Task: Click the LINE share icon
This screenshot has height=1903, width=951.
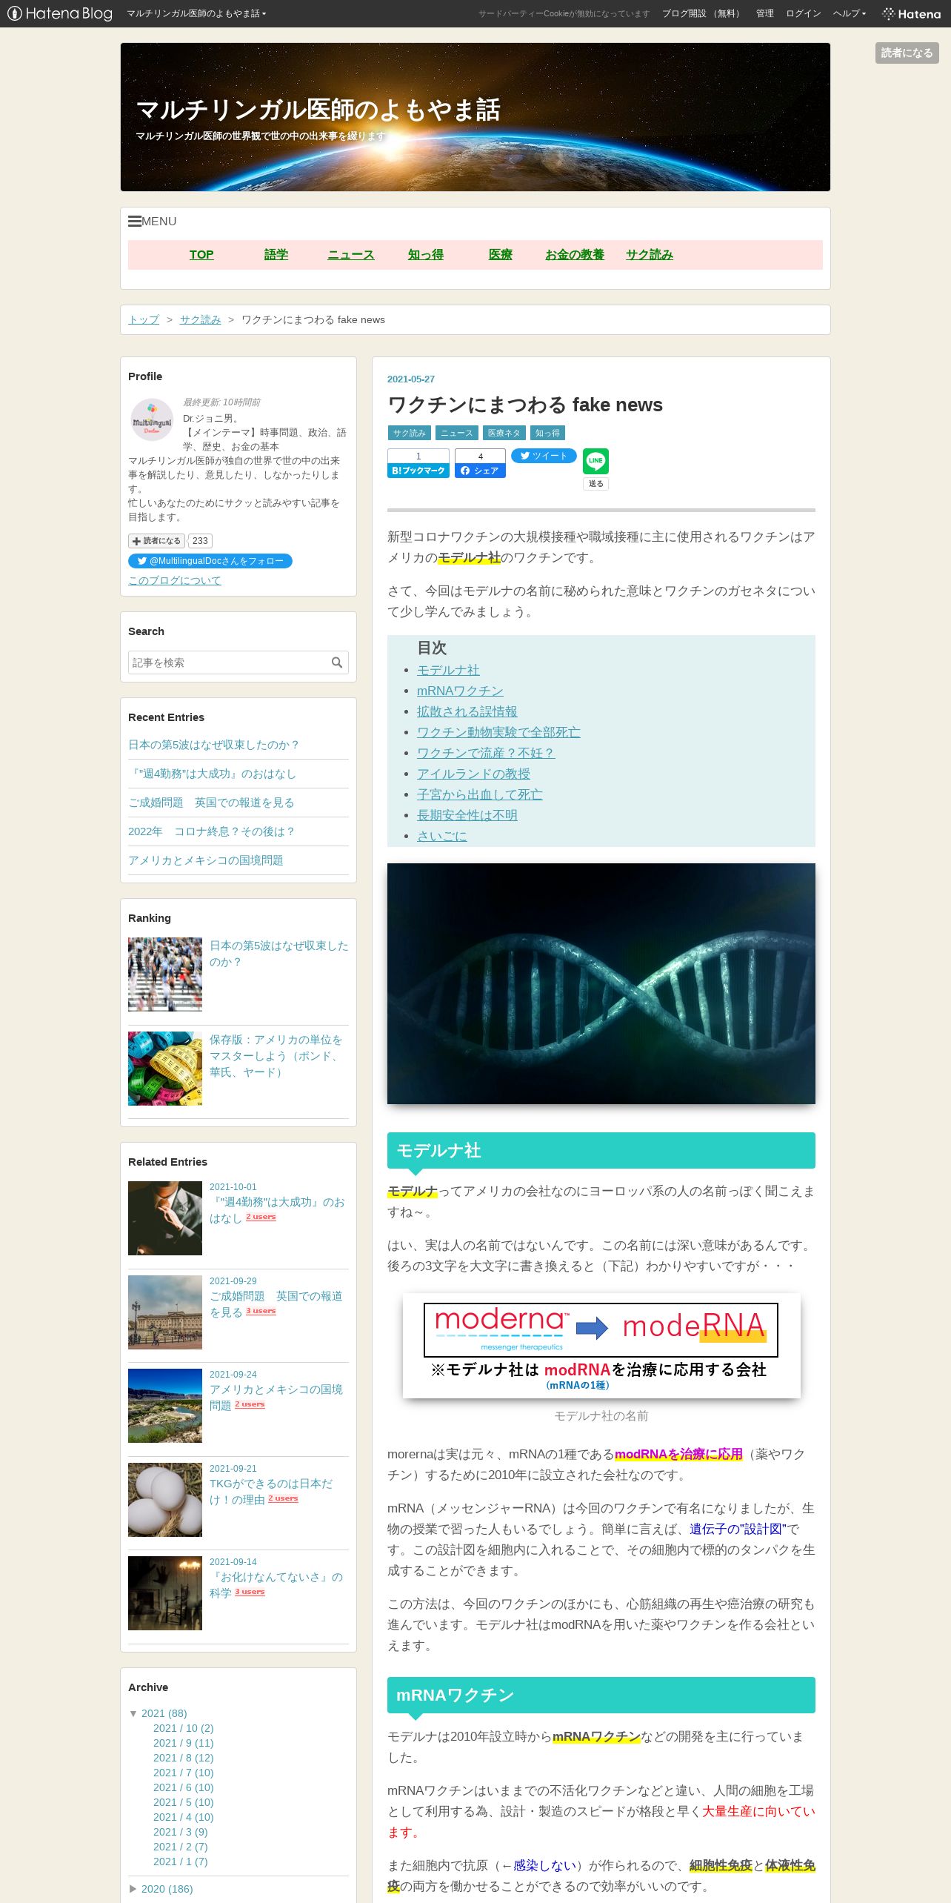Action: [595, 461]
